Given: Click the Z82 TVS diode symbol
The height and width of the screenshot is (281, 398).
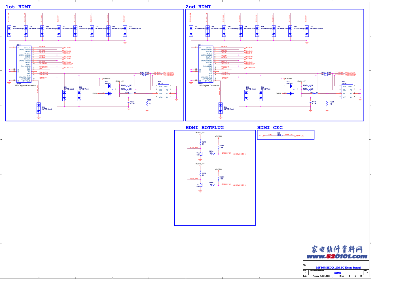Looking at the screenshot, I should click(x=125, y=31).
